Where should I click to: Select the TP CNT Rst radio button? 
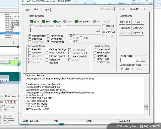click(95, 59)
